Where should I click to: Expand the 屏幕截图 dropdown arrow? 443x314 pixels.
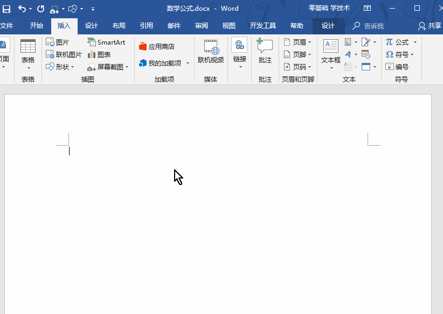point(127,67)
